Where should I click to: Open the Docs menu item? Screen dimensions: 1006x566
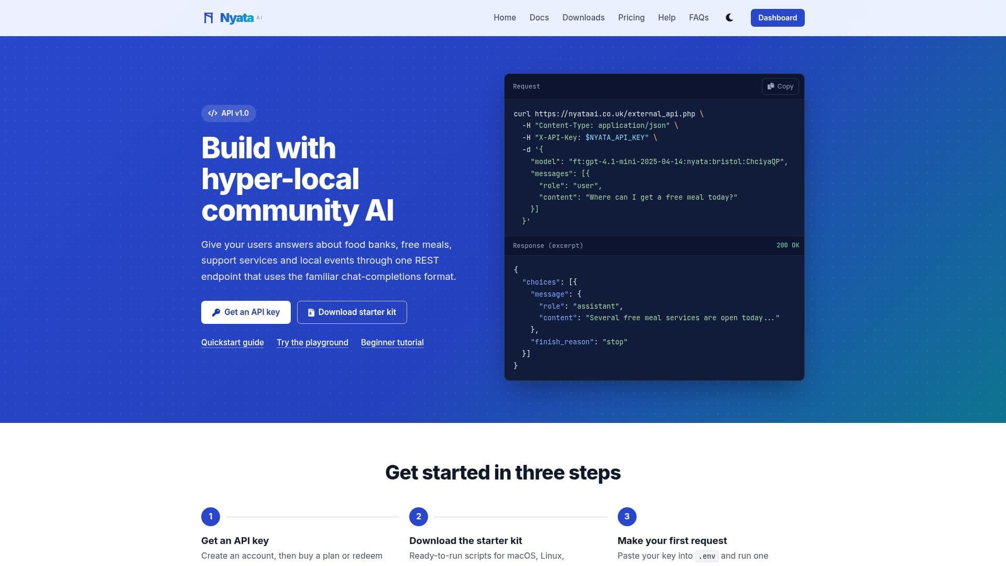click(539, 18)
